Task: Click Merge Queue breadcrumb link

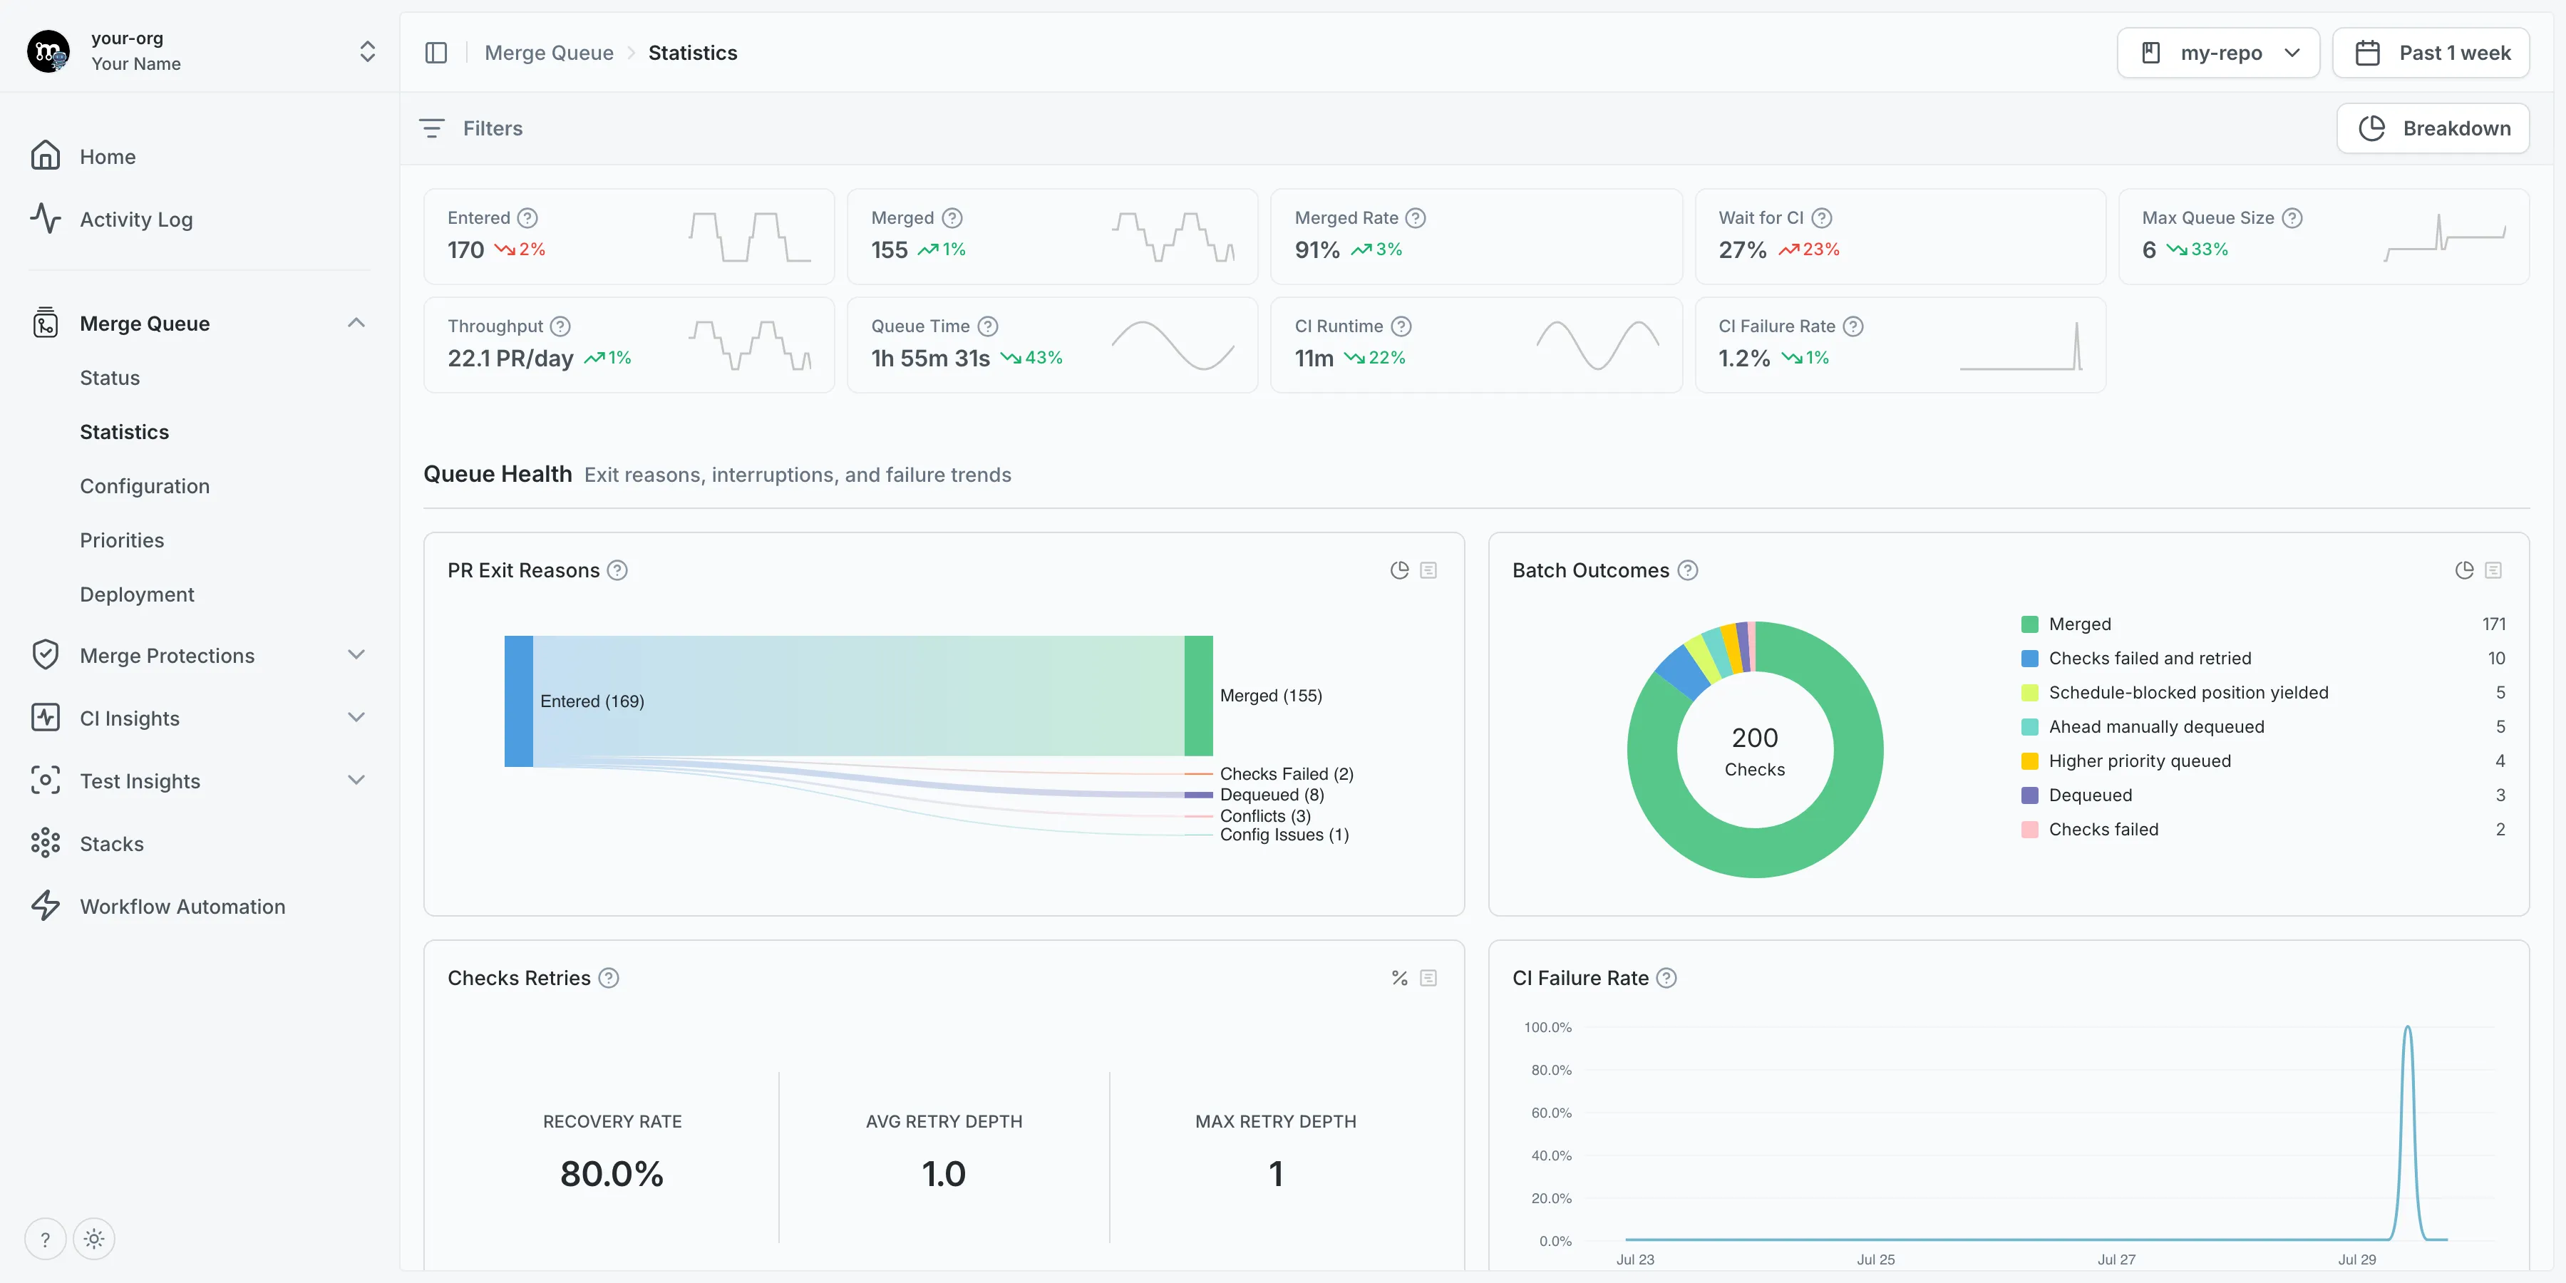Action: click(549, 53)
